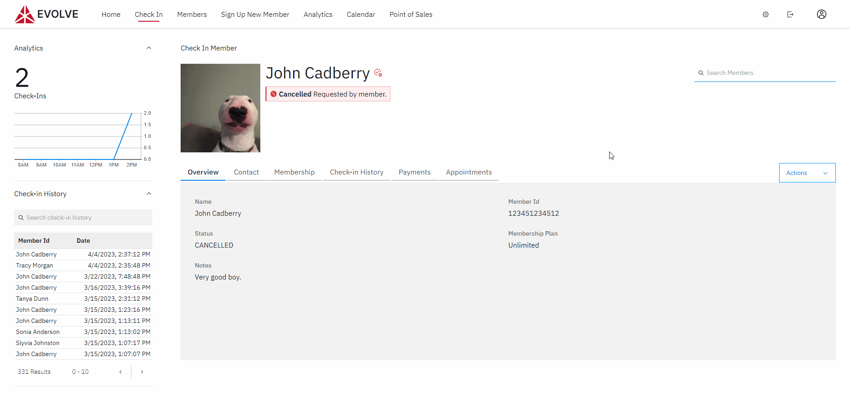Go to the previous results page
The image size is (850, 415).
(120, 372)
